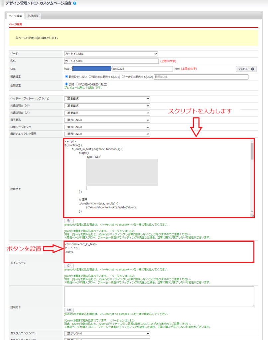Click the blue help question mark icon
The image size is (268, 340).
(75, 3)
